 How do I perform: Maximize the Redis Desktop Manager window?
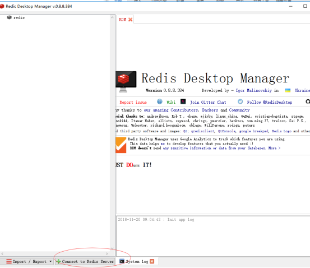(x=305, y=6)
